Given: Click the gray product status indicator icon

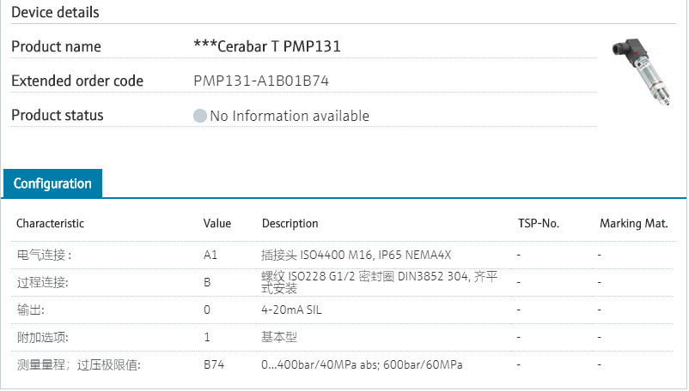Looking at the screenshot, I should coord(200,116).
